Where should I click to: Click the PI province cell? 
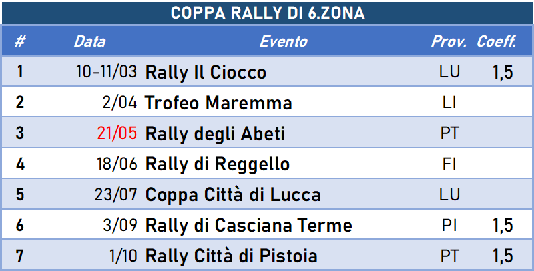449,225
